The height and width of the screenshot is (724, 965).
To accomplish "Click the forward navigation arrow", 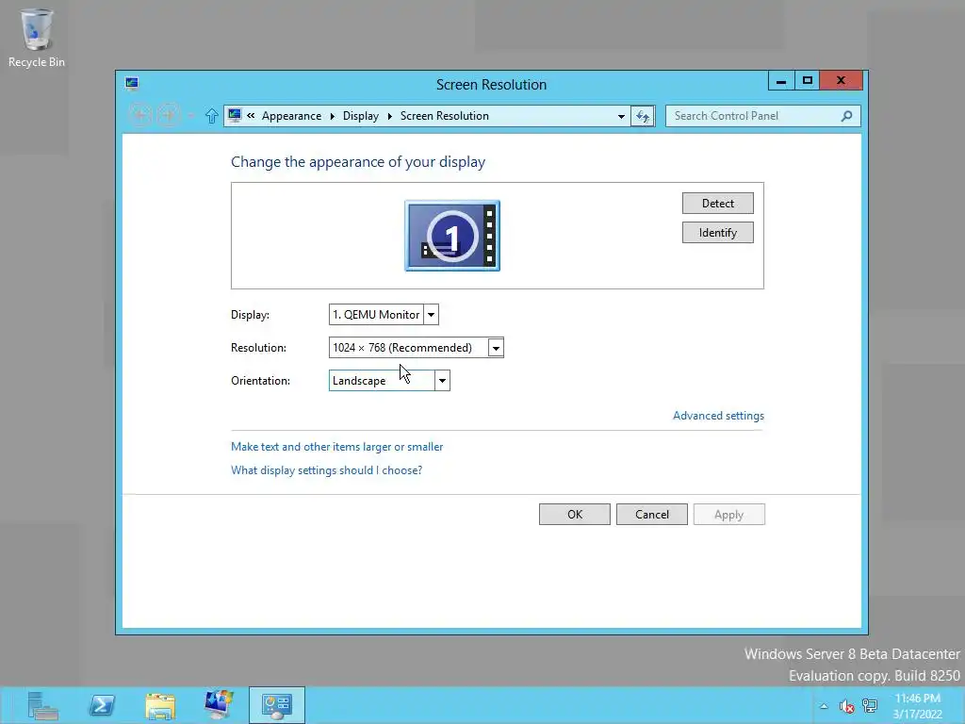I will coord(168,115).
